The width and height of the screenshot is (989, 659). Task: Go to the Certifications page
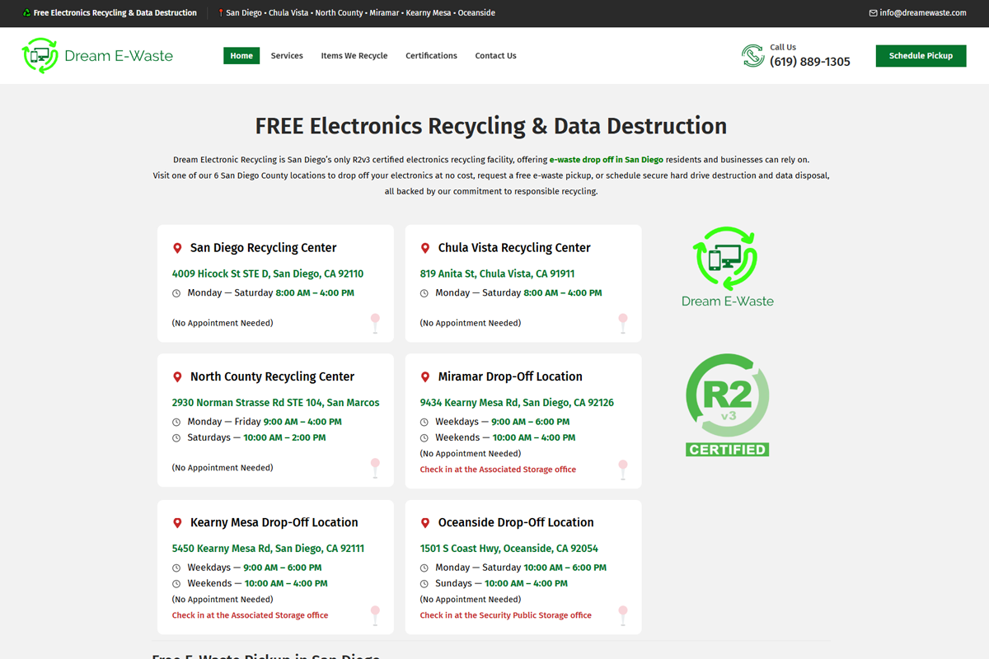tap(431, 56)
